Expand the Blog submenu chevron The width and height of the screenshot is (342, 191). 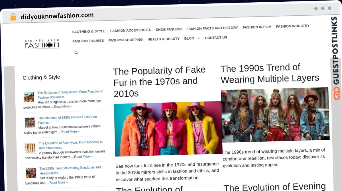[x=199, y=38]
